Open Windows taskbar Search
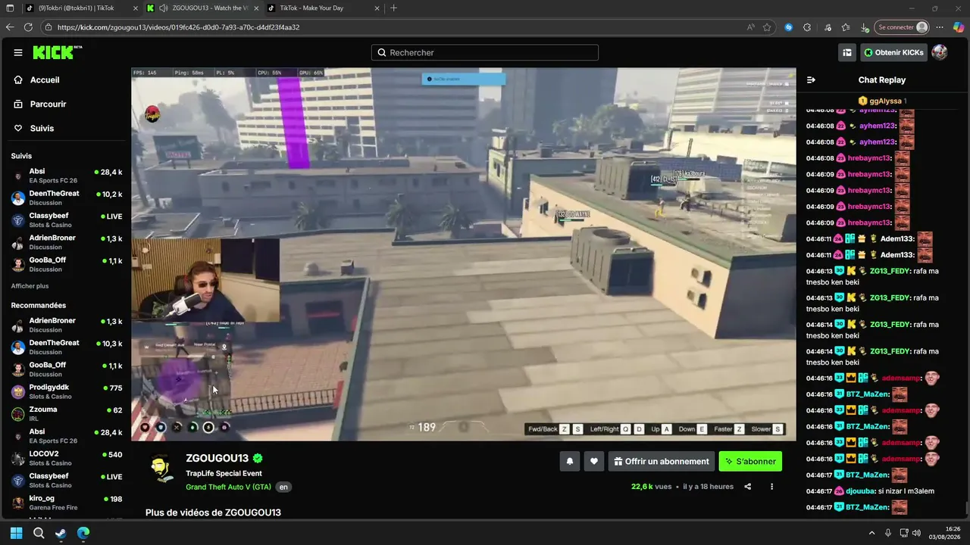Viewport: 970px width, 545px height. click(39, 533)
